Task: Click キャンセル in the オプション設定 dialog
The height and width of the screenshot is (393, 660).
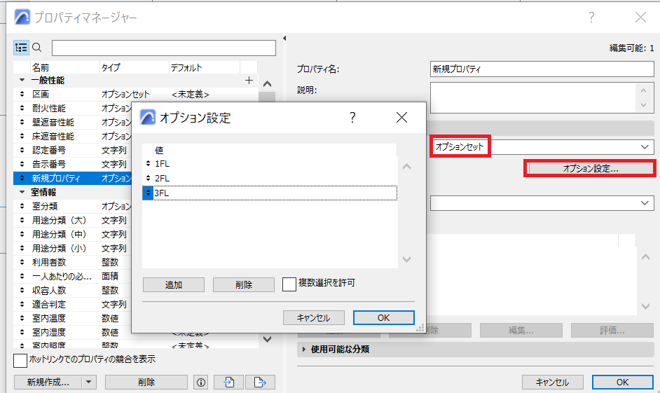Action: (314, 317)
